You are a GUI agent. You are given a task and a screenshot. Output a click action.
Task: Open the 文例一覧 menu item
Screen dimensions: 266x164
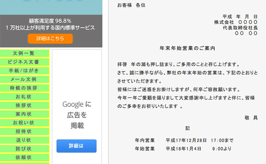point(24,53)
